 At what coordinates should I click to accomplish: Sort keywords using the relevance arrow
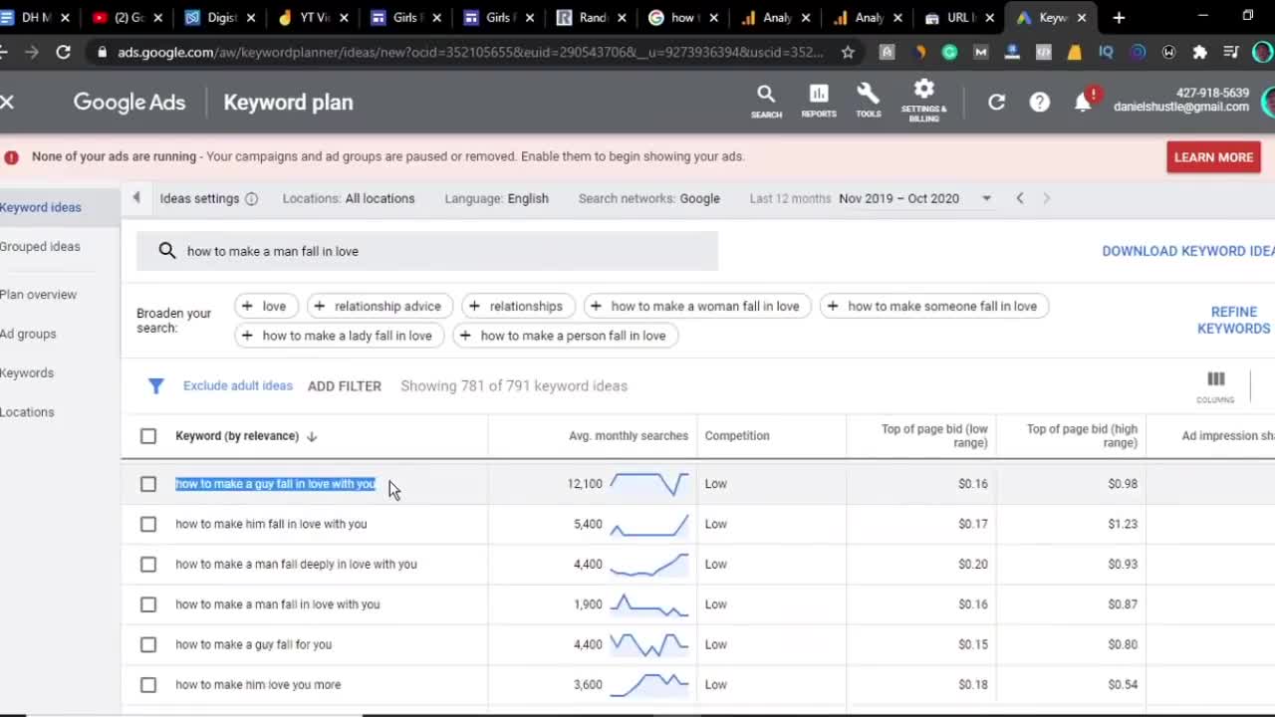[312, 436]
